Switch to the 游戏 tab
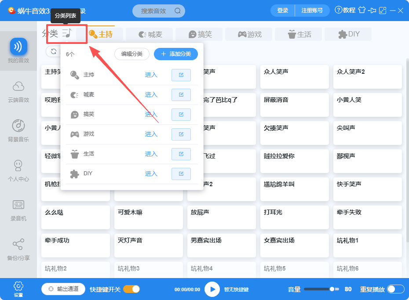Viewport: 409px width, 300px height. tap(250, 34)
